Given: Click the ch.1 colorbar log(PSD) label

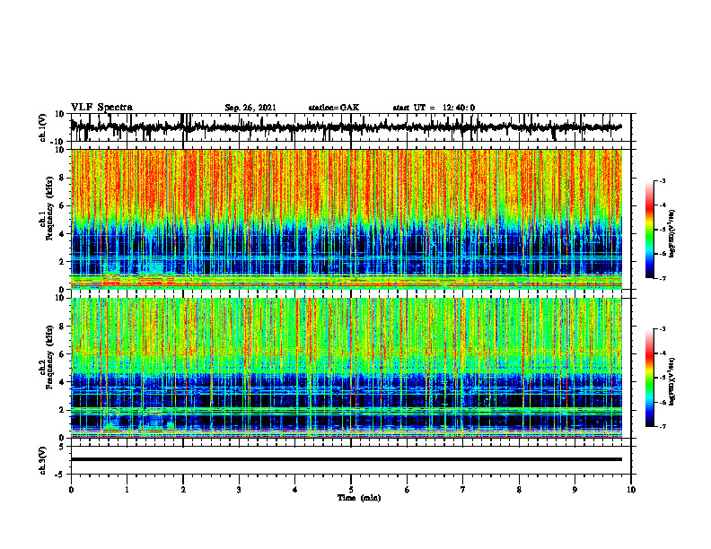Looking at the screenshot, I should (x=672, y=234).
